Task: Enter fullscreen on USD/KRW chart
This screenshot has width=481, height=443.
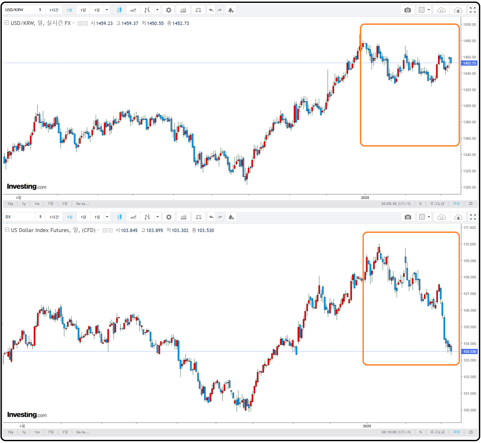Action: tap(473, 10)
